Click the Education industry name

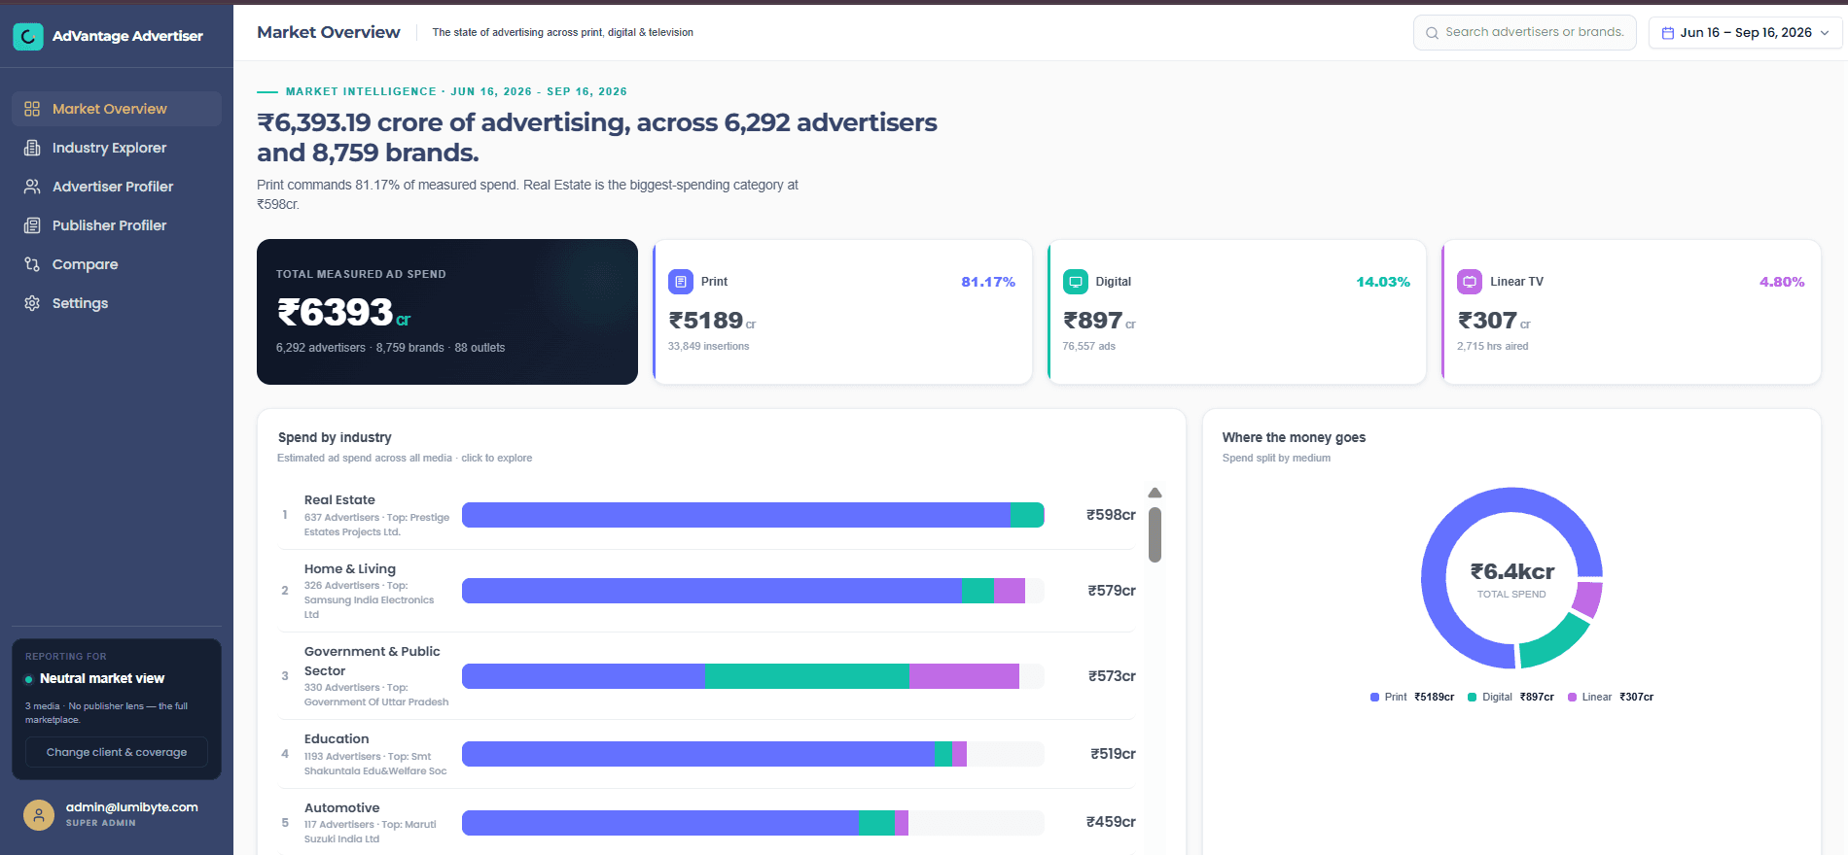point(337,739)
